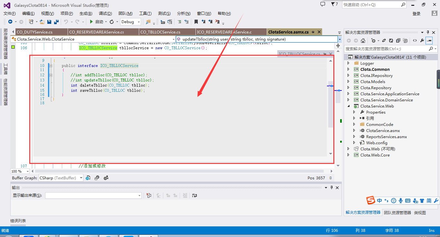Image resolution: width=440 pixels, height=237 pixels.
Task: Collapse the Clota.Service.Web project node
Action: click(x=348, y=106)
